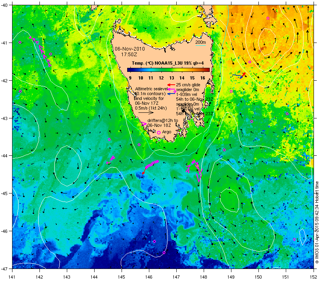
Task: Click the colorbar tick label '16'
Action: [203, 78]
